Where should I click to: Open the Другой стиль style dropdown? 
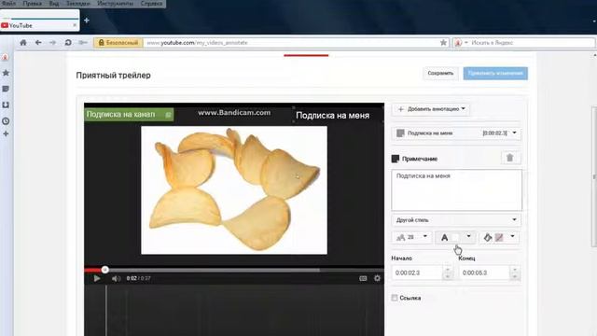click(x=456, y=220)
